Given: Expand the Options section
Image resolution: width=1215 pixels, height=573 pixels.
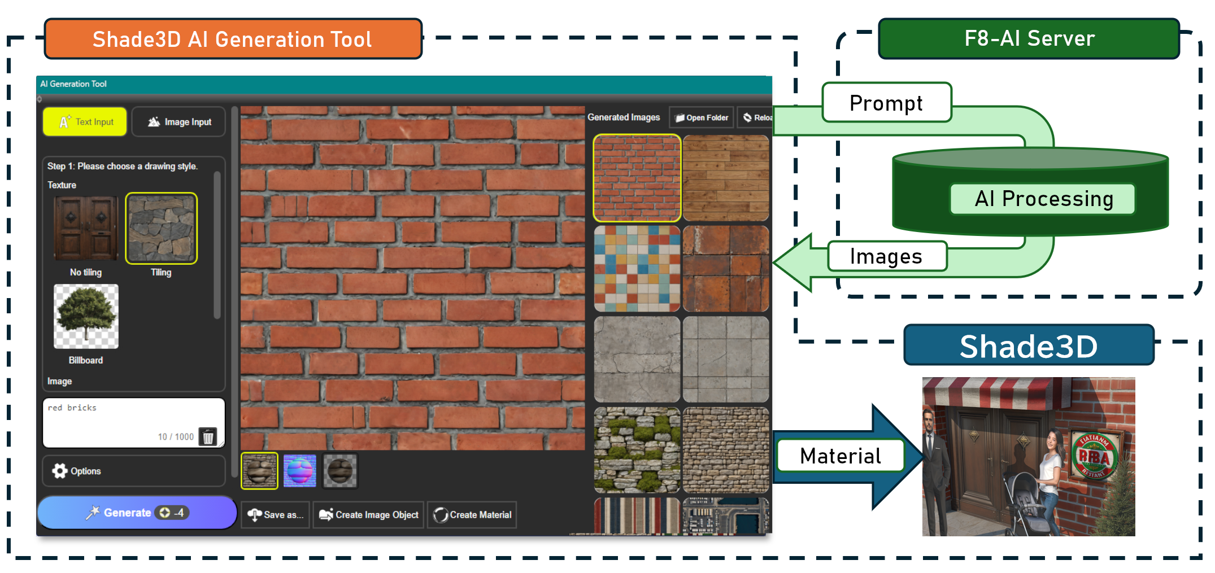Looking at the screenshot, I should coord(134,471).
